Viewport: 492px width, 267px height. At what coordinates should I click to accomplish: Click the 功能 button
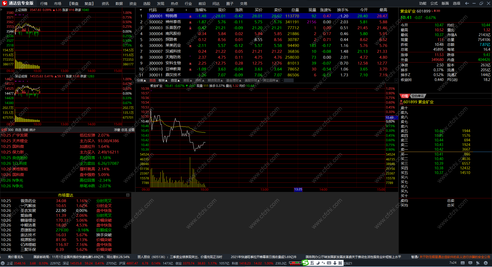click(423, 3)
